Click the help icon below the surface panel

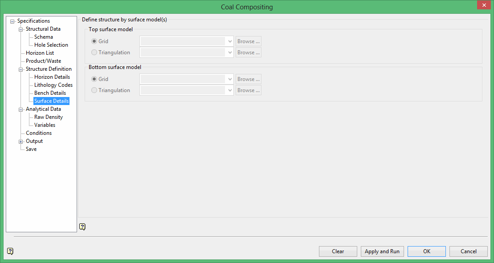(x=82, y=227)
